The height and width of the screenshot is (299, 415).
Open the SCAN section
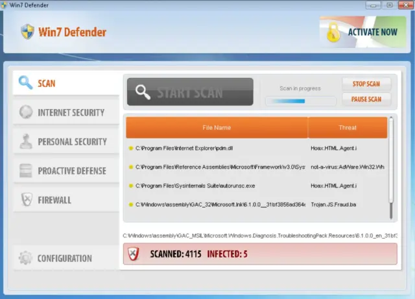pos(66,83)
